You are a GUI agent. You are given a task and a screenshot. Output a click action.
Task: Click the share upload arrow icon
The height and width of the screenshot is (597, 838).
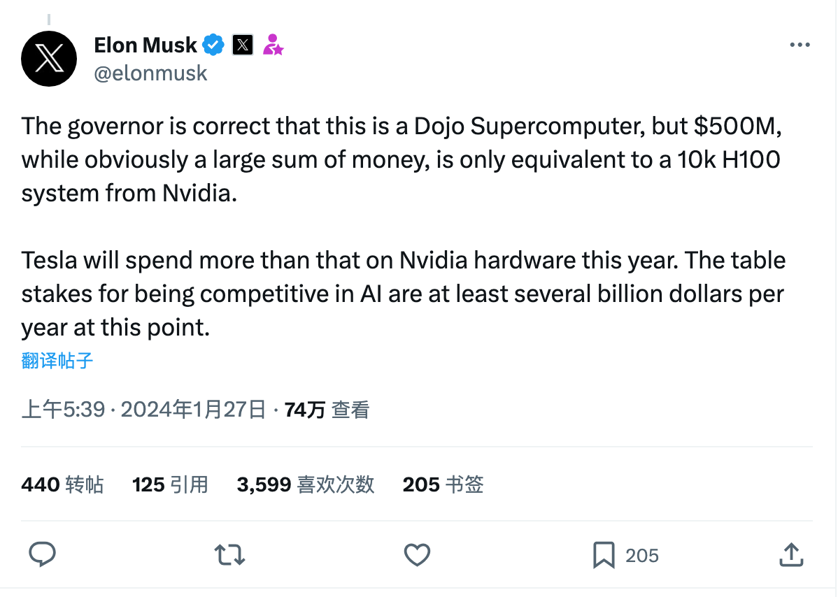click(x=790, y=555)
